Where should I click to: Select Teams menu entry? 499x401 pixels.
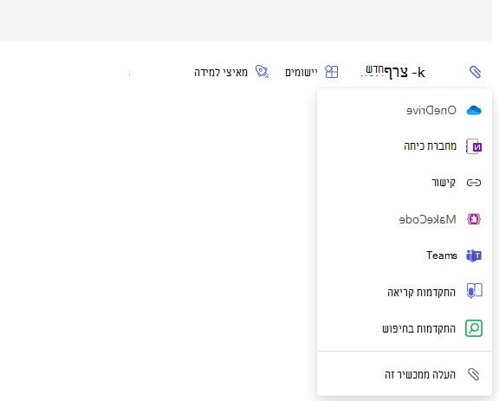405,255
